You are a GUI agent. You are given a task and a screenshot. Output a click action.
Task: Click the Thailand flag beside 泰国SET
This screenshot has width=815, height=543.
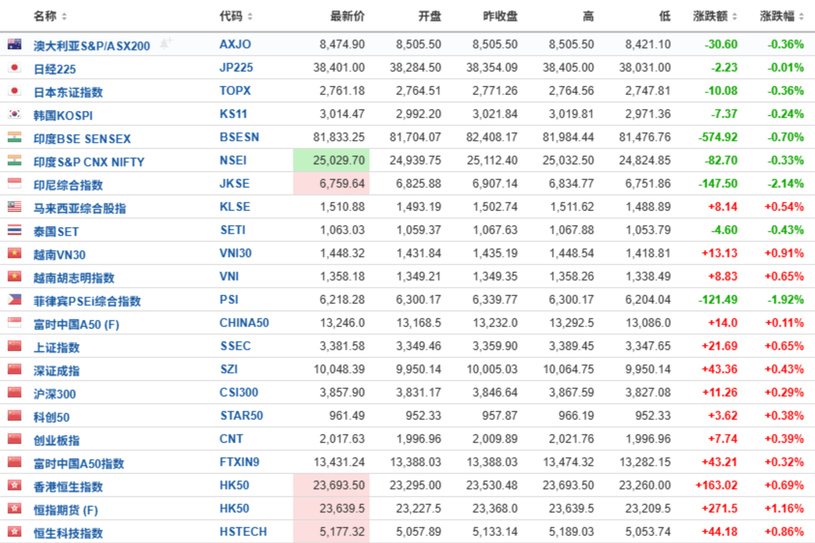click(x=15, y=230)
